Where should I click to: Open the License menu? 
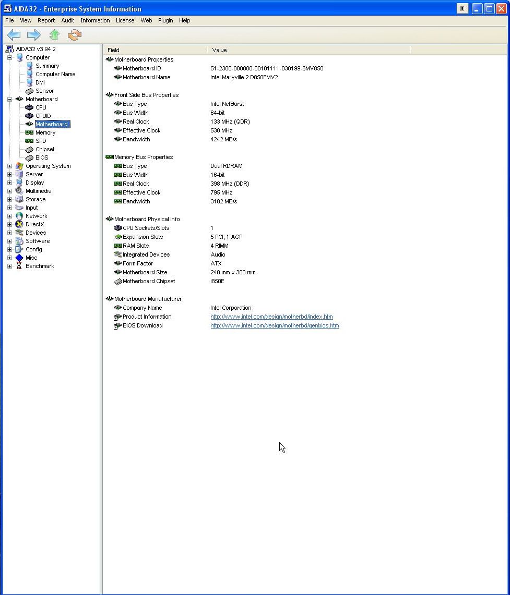pos(125,20)
